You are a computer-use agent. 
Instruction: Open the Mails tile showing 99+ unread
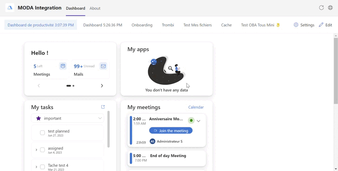(91, 69)
